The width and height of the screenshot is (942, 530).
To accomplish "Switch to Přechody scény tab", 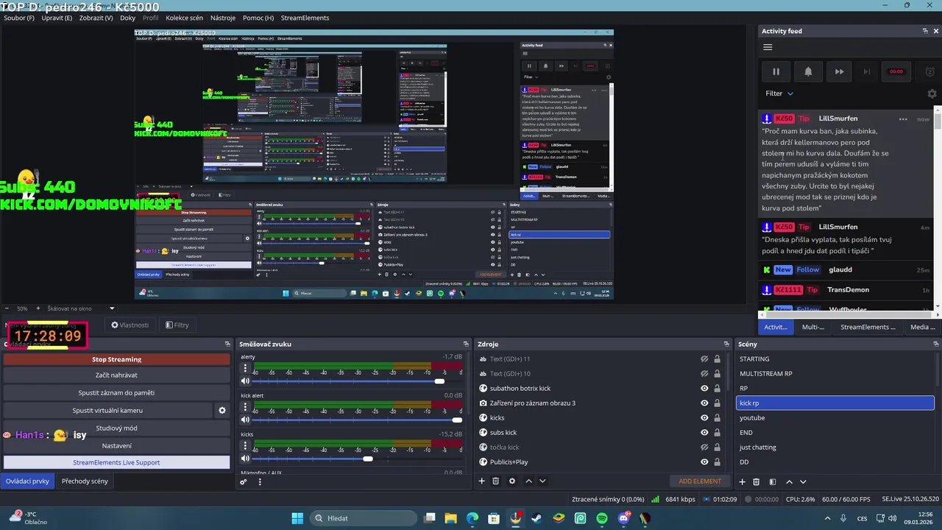I will (x=85, y=481).
